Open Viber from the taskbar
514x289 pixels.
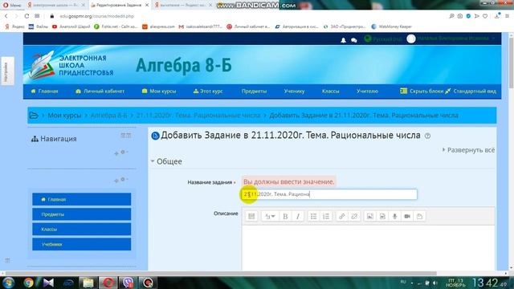[128, 283]
